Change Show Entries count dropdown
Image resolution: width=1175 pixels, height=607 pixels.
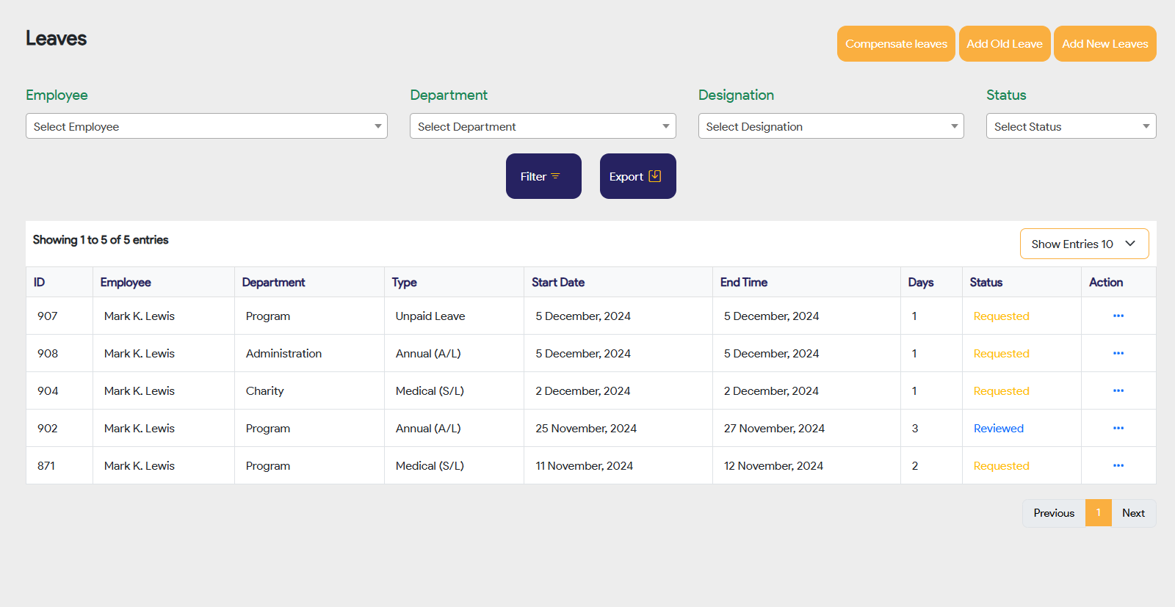coord(1084,244)
